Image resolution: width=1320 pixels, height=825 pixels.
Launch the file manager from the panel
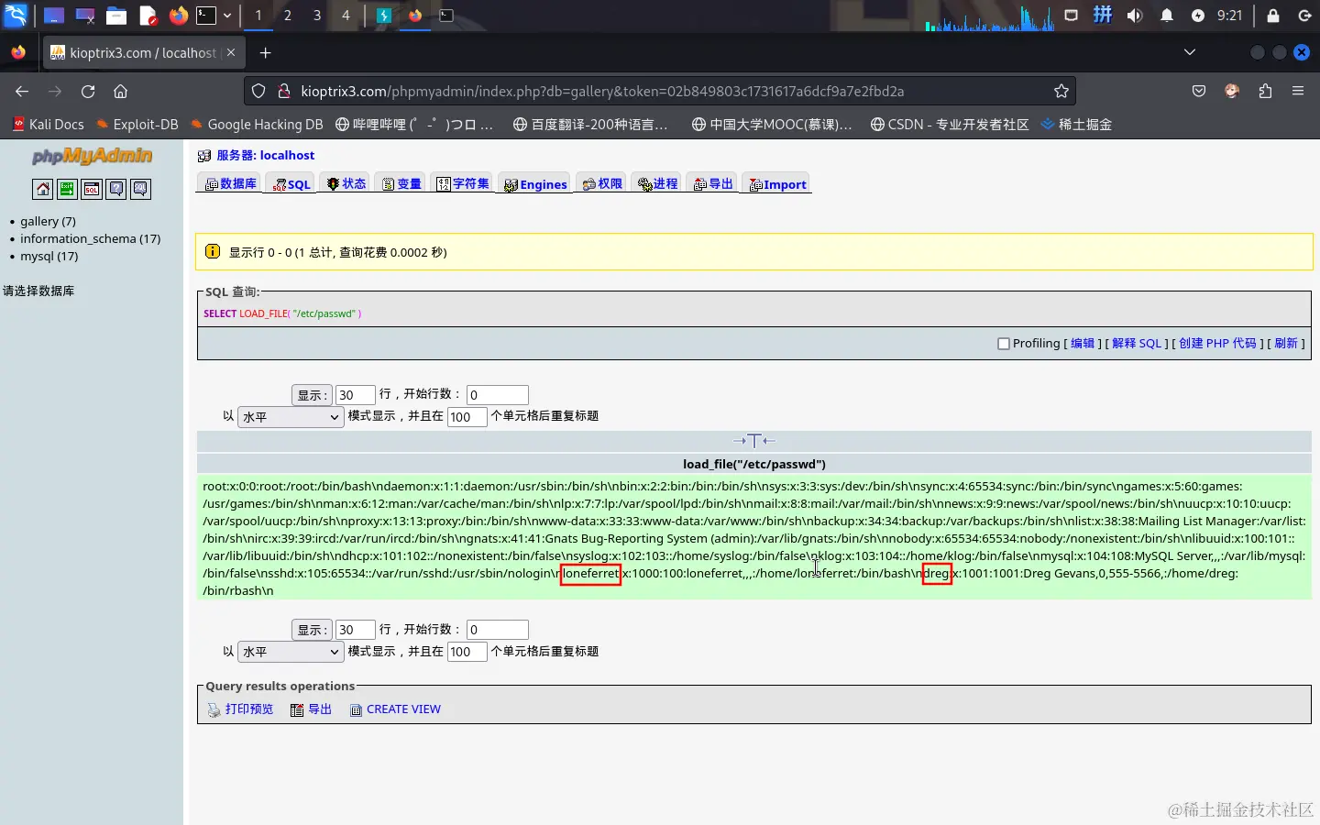115,16
